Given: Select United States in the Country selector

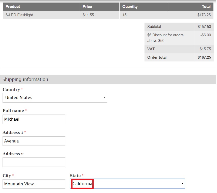Looking at the screenshot, I should point(55,98).
